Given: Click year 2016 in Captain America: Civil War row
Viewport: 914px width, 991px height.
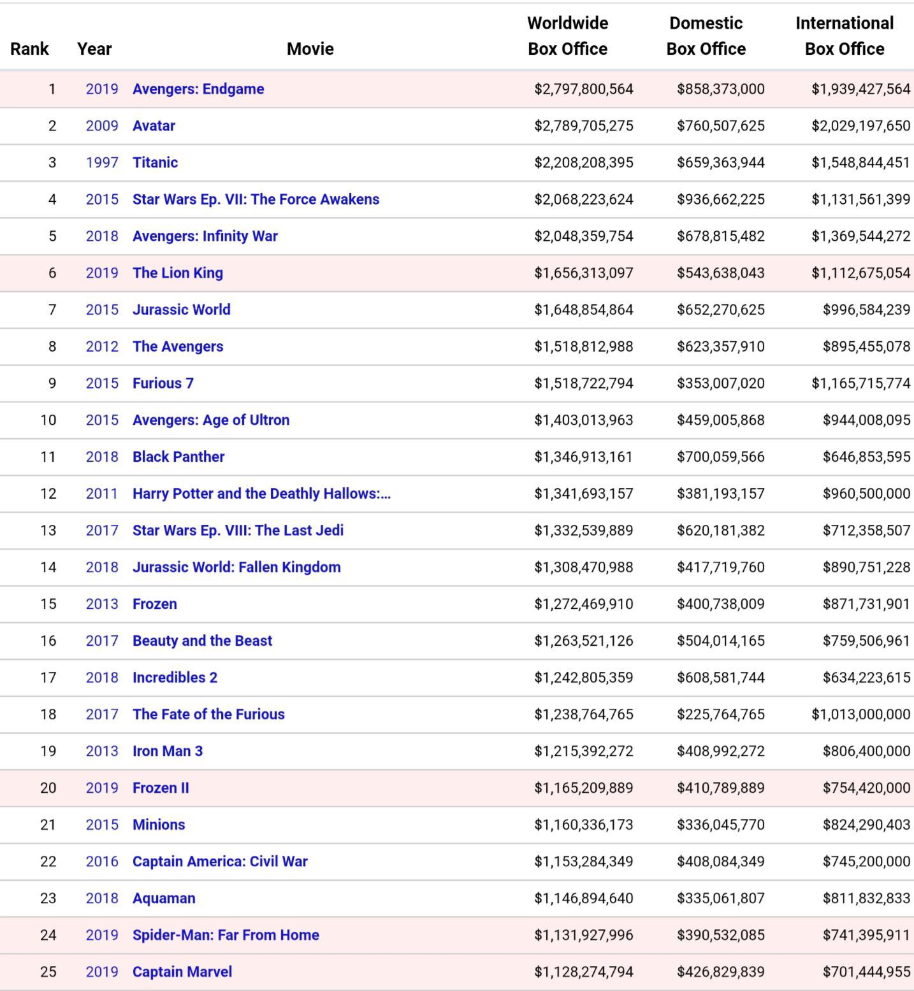Looking at the screenshot, I should click(x=102, y=862).
